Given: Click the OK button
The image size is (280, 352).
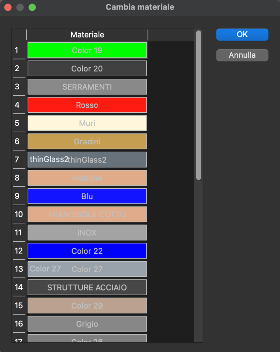Looking at the screenshot, I should 242,34.
